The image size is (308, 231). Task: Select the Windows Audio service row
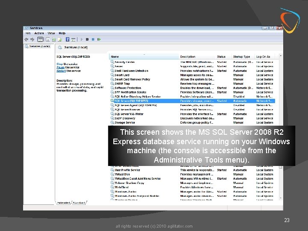pyautogui.click(x=192, y=192)
